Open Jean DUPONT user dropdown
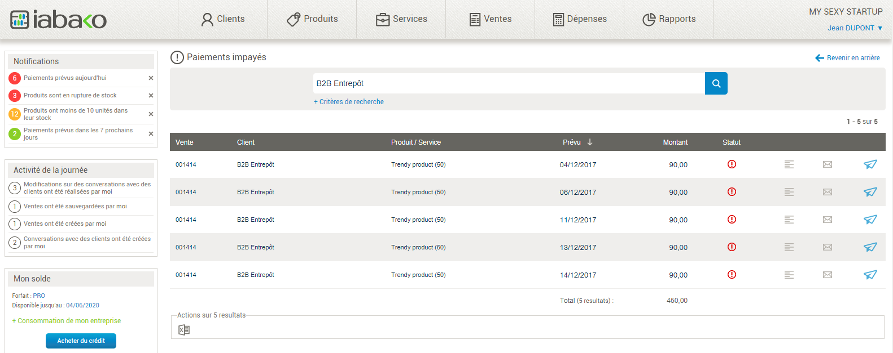 (855, 28)
